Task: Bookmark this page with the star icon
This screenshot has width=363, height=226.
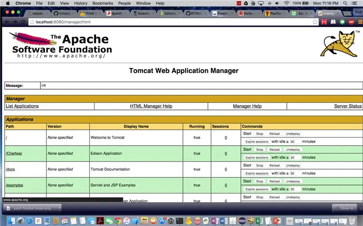Action: [315, 22]
